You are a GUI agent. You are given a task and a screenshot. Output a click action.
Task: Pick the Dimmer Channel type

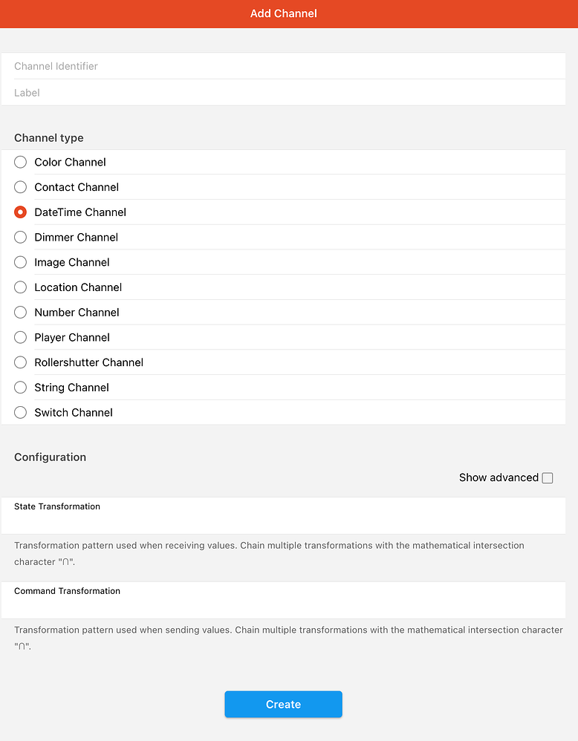pos(21,238)
